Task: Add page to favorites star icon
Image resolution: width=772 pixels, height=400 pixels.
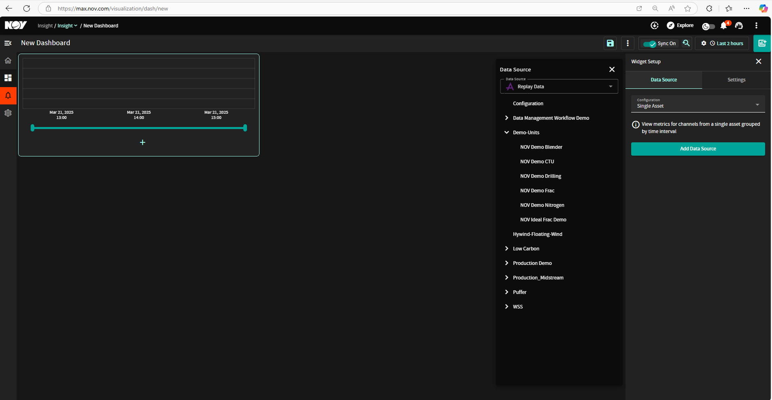Action: (x=688, y=8)
